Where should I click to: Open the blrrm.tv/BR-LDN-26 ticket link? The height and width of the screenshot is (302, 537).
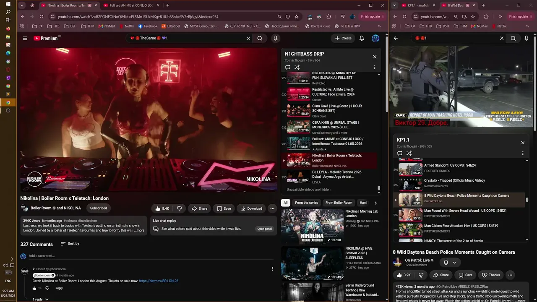[159, 281]
